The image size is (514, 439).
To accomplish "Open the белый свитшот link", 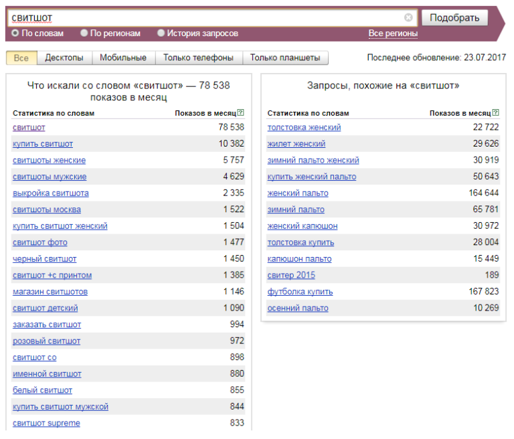I will 42,390.
